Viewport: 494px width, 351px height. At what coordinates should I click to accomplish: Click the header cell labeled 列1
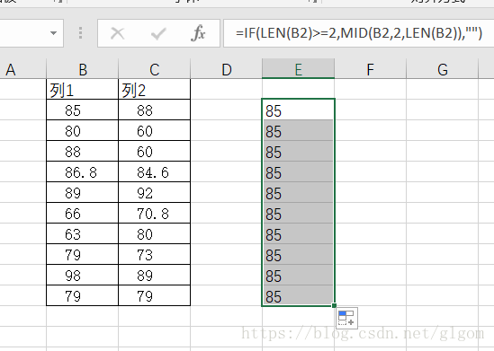[x=82, y=89]
